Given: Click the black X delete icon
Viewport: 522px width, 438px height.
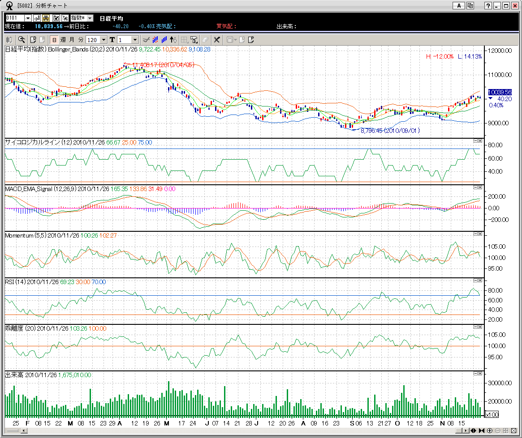Looking at the screenshot, I should [x=216, y=40].
